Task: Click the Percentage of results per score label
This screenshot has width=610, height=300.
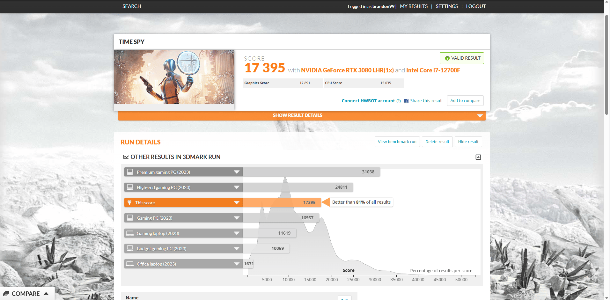Action: coord(441,271)
